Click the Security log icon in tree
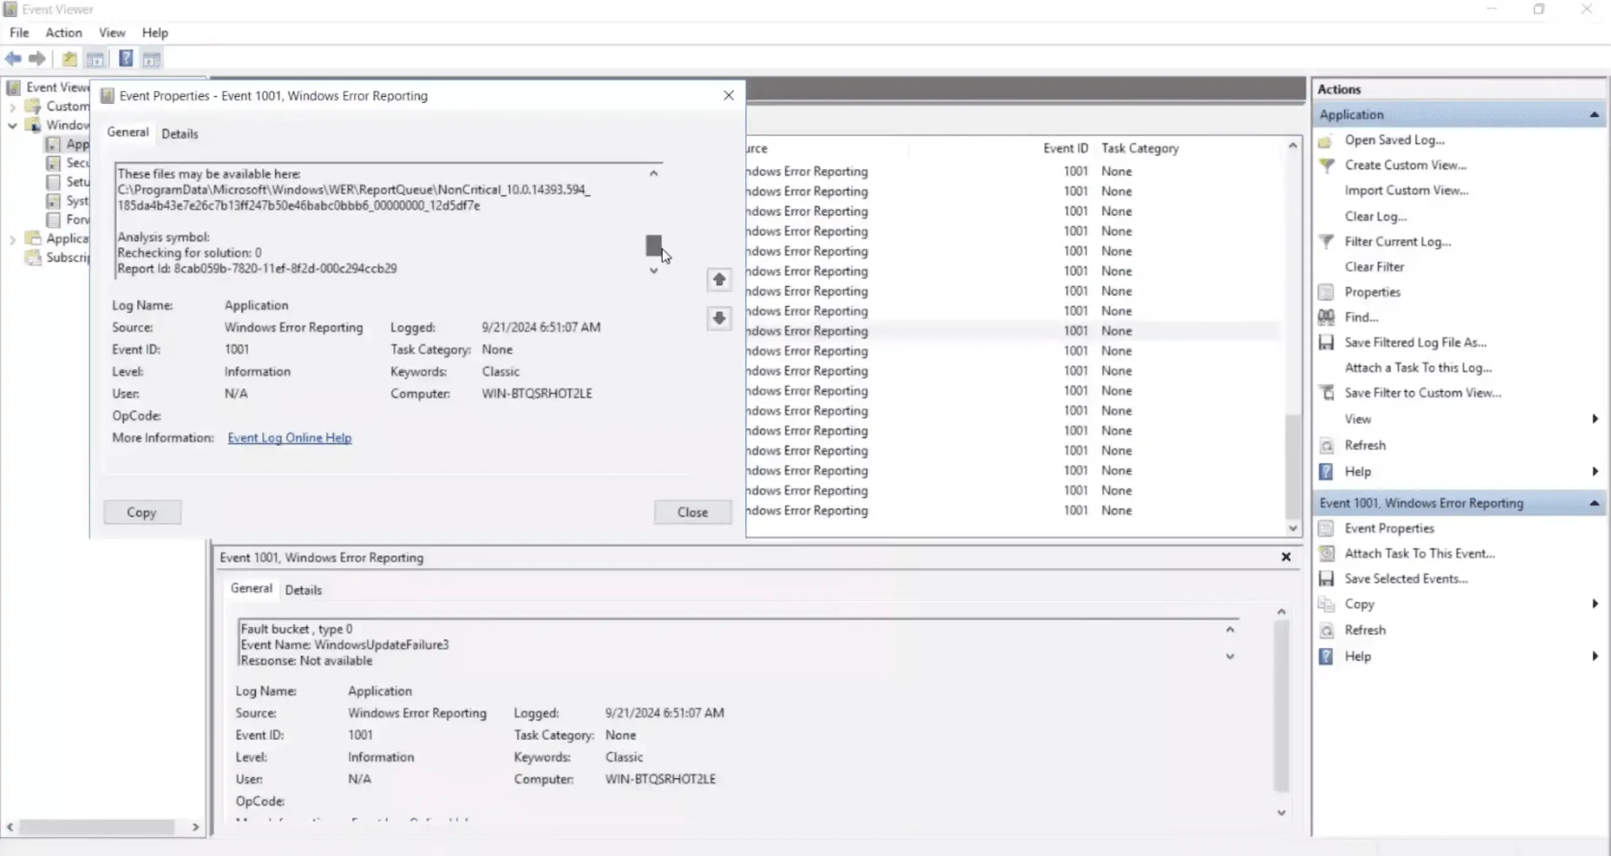Viewport: 1611px width, 856px height. coord(54,163)
